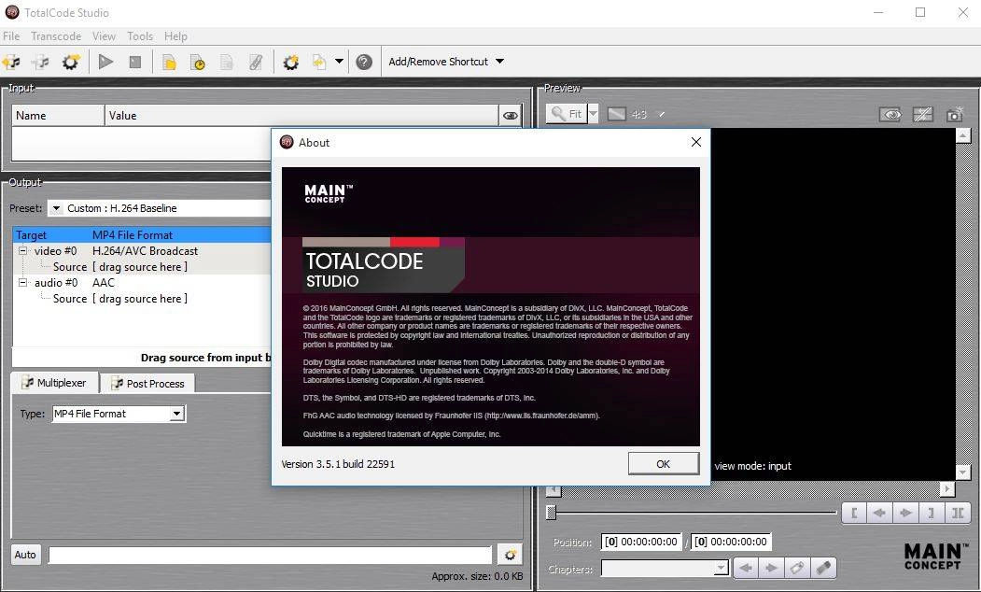This screenshot has width=981, height=592.
Task: Toggle eye icon in Input panel header
Action: (511, 115)
